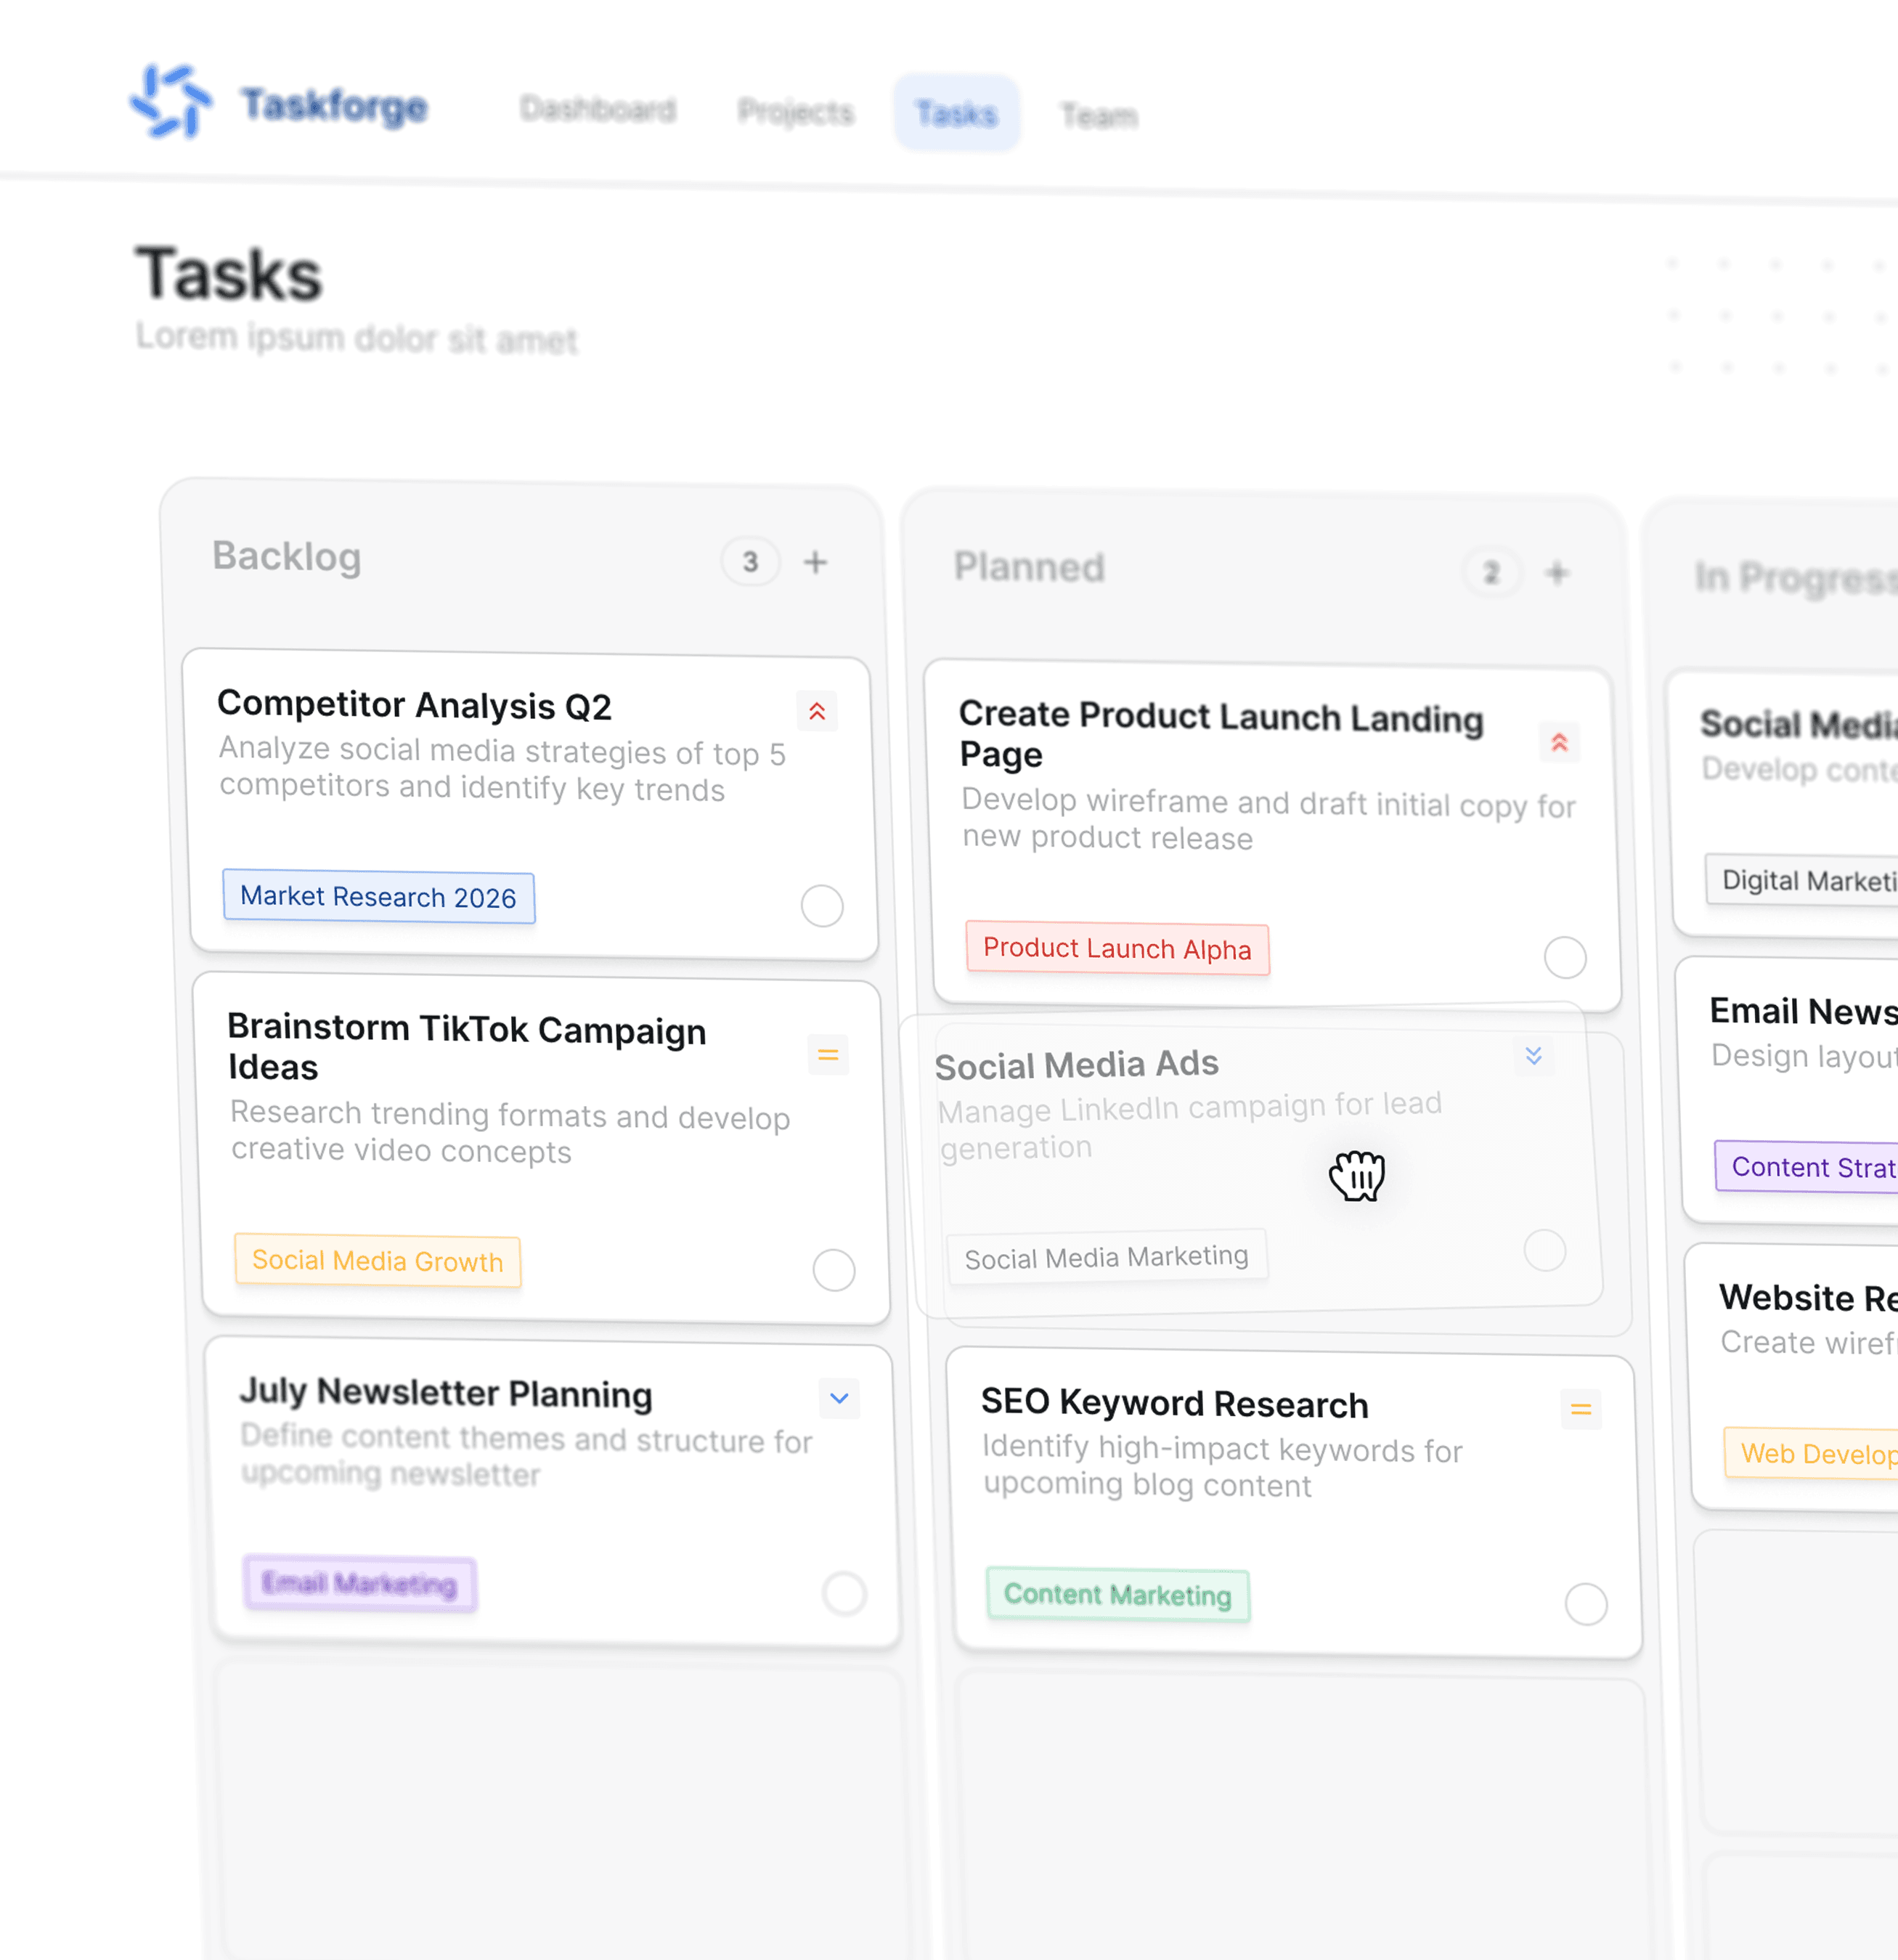Expand low priority chevron on July Newsletter Planning
Image resolution: width=1898 pixels, height=1960 pixels.
[x=839, y=1398]
